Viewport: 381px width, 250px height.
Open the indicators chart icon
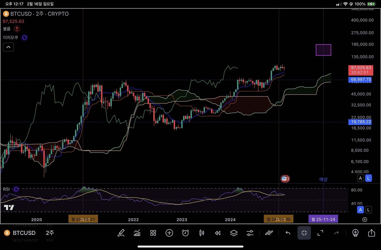[137, 233]
